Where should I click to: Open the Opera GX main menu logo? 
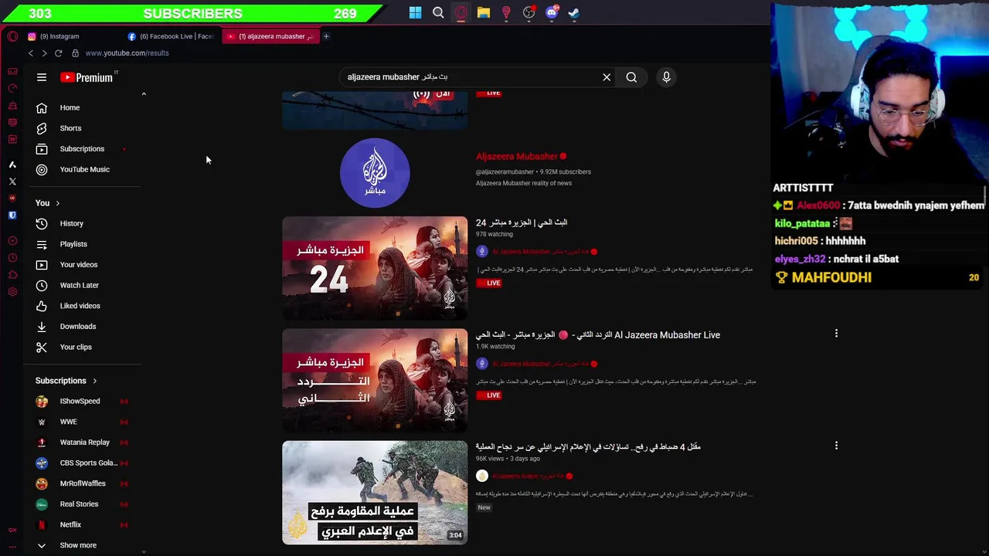coord(12,36)
